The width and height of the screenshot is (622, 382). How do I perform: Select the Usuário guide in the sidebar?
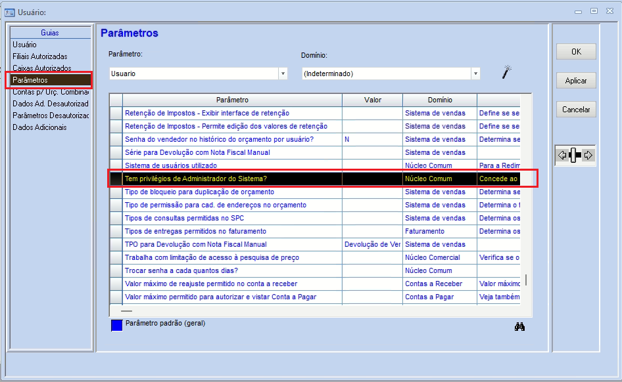coord(24,45)
